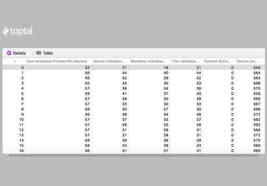Click Context GLCo value 0 in row 16
267x186 pixels.
pyautogui.click(x=232, y=151)
